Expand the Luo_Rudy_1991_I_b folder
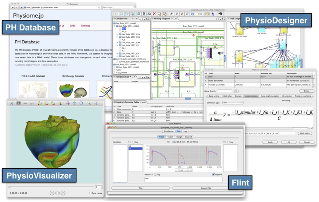Image resolution: width=319 pixels, height=202 pixels. (117, 54)
